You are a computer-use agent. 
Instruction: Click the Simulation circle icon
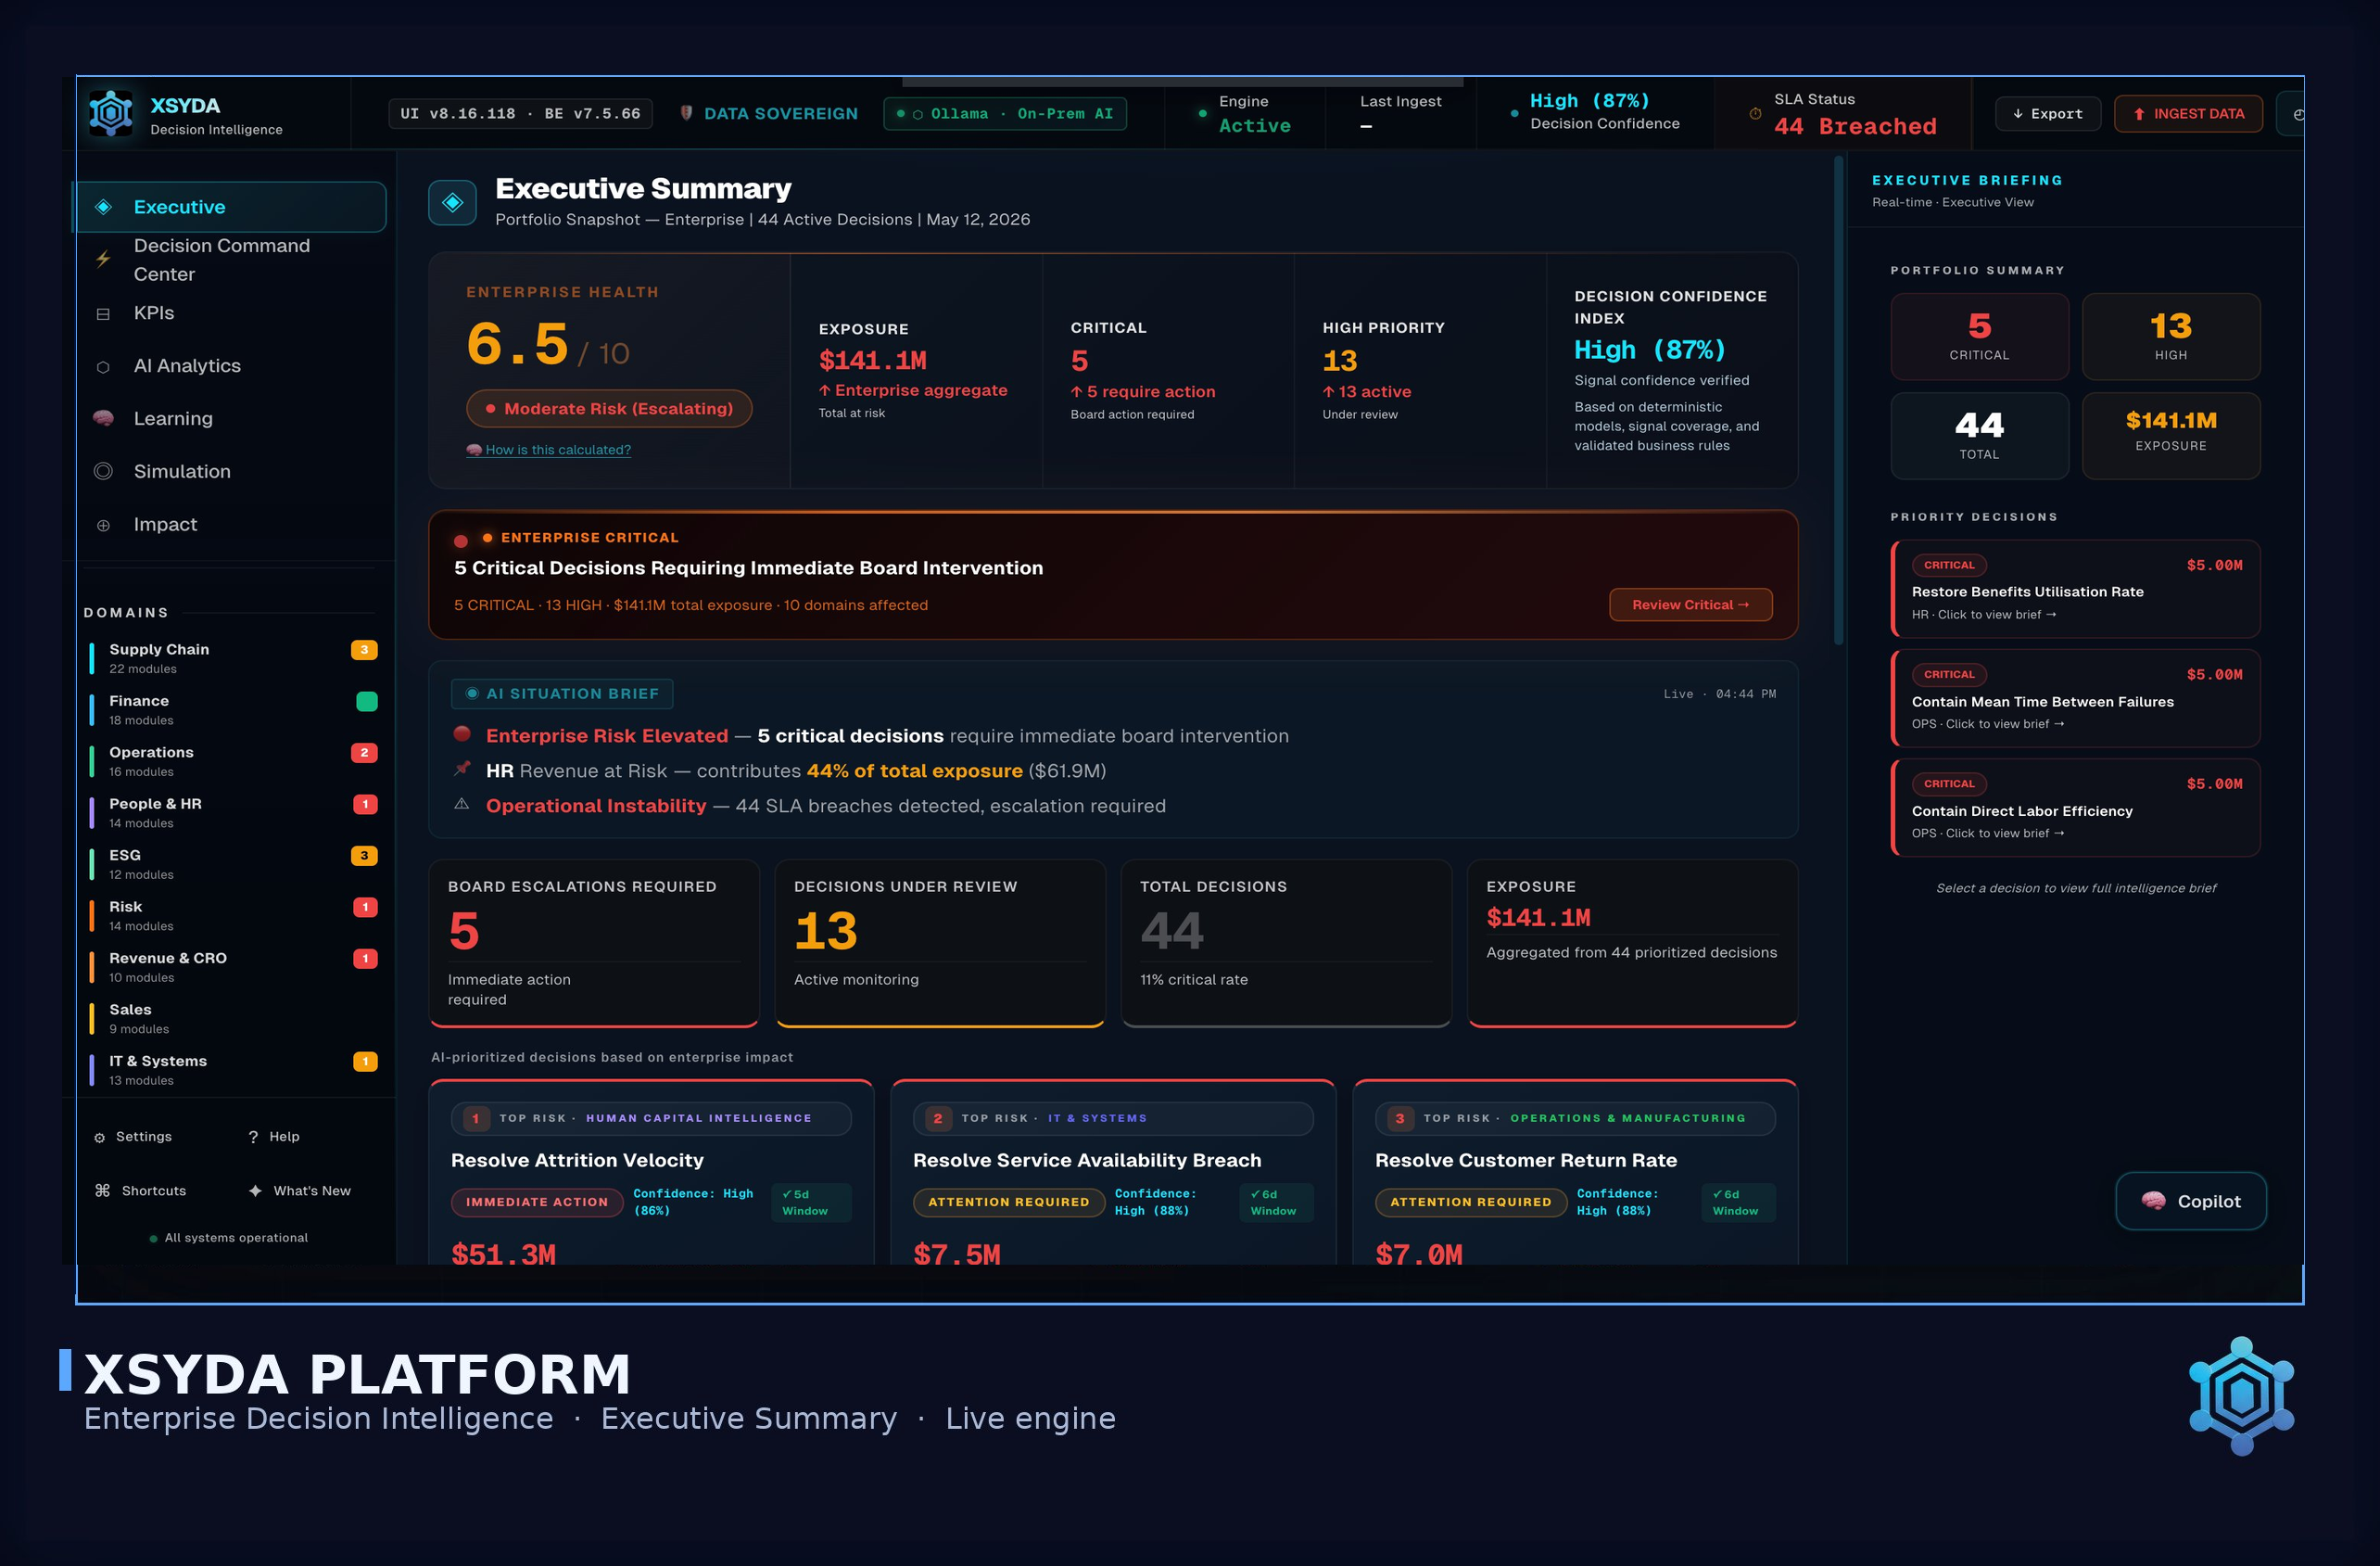[x=103, y=471]
